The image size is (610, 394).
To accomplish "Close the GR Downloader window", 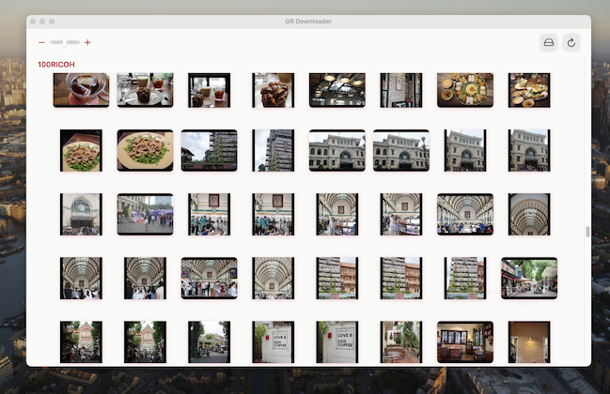I will click(x=34, y=21).
